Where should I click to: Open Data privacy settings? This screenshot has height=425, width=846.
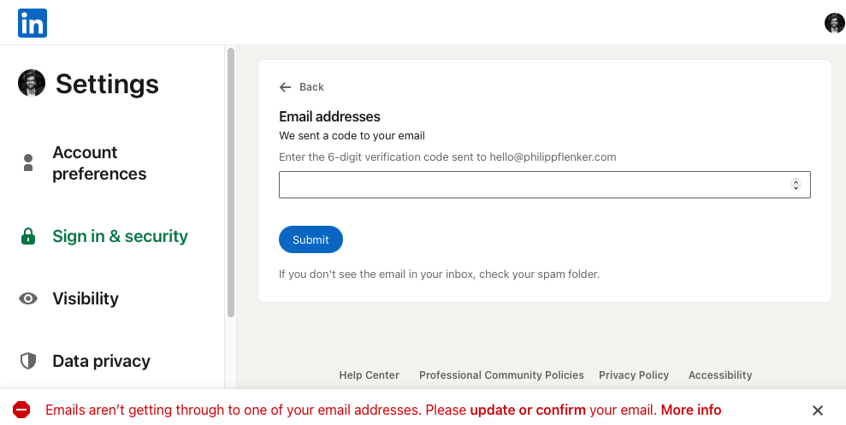[x=102, y=361]
